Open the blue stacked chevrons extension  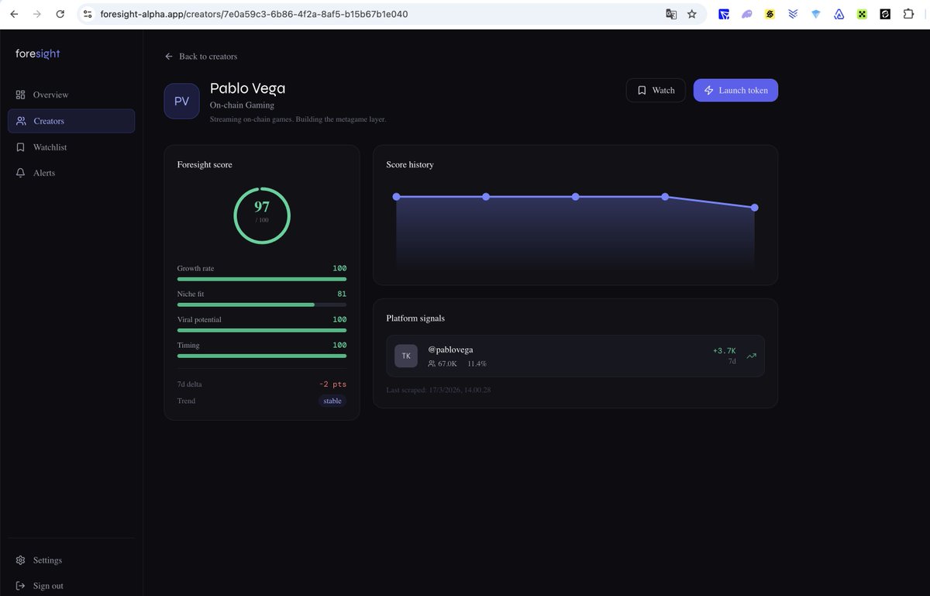[793, 14]
